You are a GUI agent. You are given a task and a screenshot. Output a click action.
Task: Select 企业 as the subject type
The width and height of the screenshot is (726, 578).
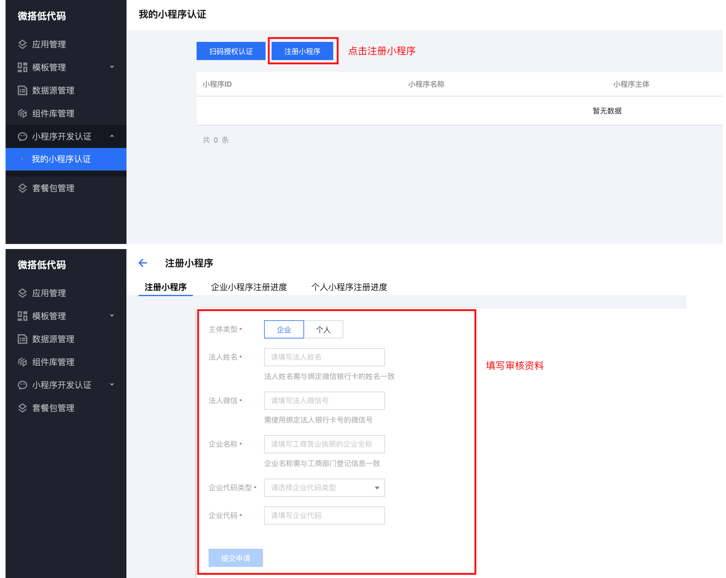click(284, 329)
